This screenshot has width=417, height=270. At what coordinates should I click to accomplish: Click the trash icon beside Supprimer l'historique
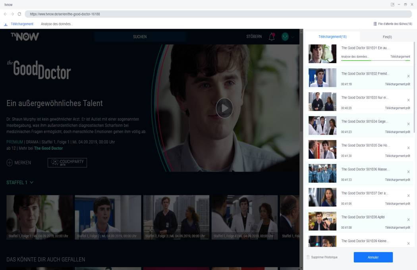click(308, 257)
